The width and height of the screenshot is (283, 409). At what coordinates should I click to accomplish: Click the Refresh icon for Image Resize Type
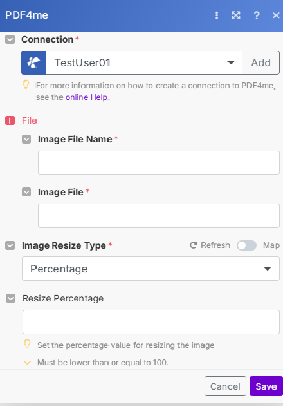(194, 245)
